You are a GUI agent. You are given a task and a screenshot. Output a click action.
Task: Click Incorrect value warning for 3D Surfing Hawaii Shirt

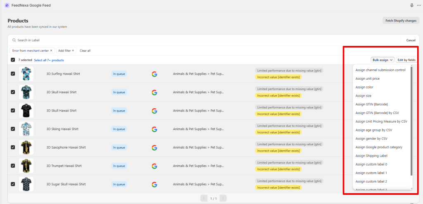278,77
